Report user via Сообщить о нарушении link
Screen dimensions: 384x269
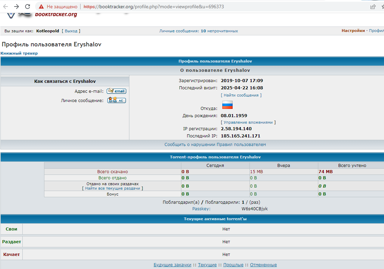coord(215,145)
